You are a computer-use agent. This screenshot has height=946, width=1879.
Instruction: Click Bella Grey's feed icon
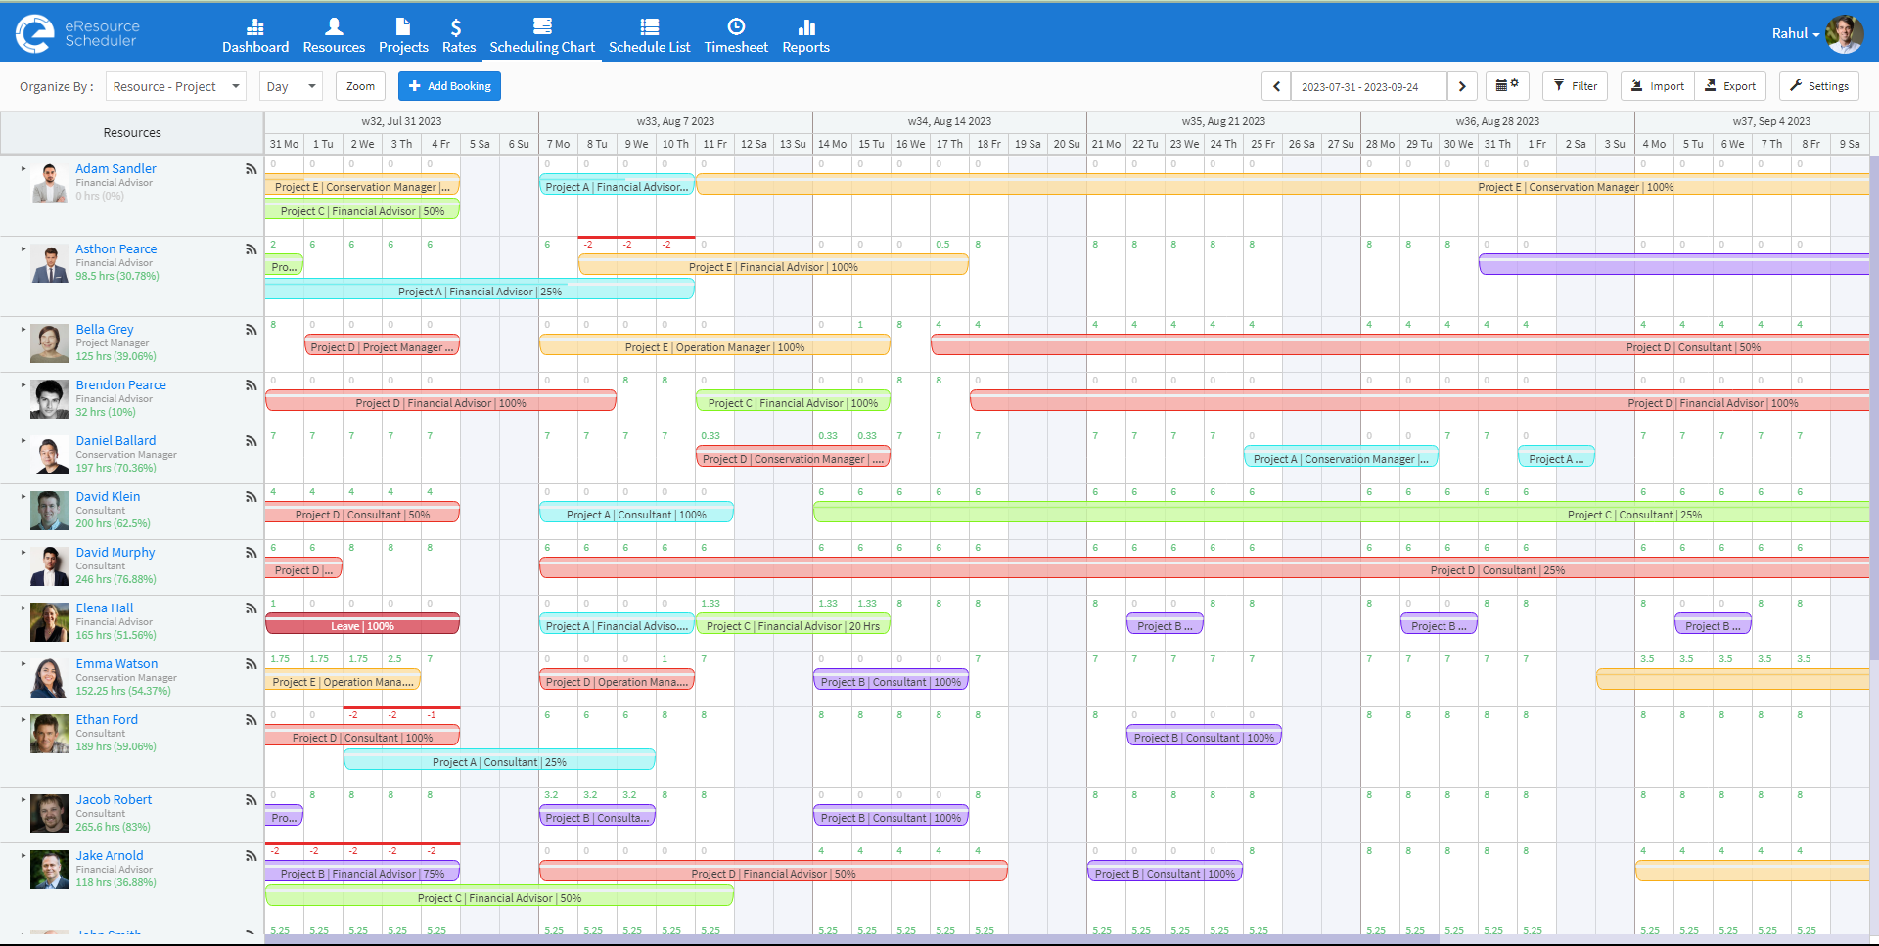coord(251,330)
